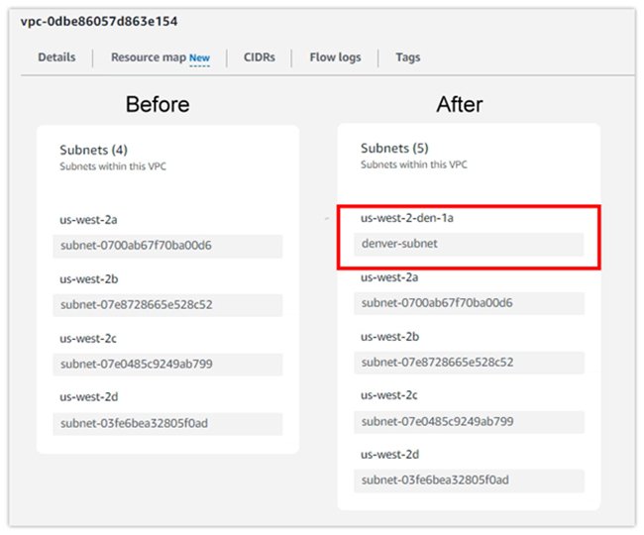
Task: Open the CIDRs tab
Action: [x=260, y=57]
